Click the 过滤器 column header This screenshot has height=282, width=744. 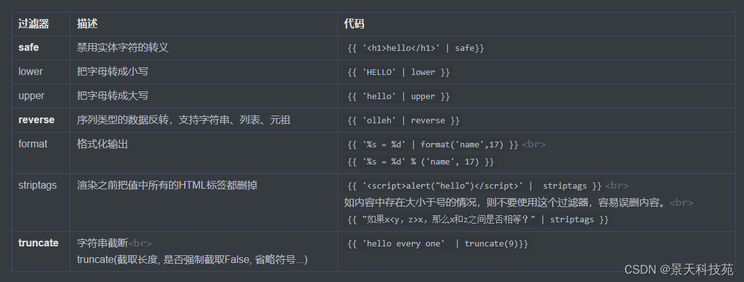34,24
